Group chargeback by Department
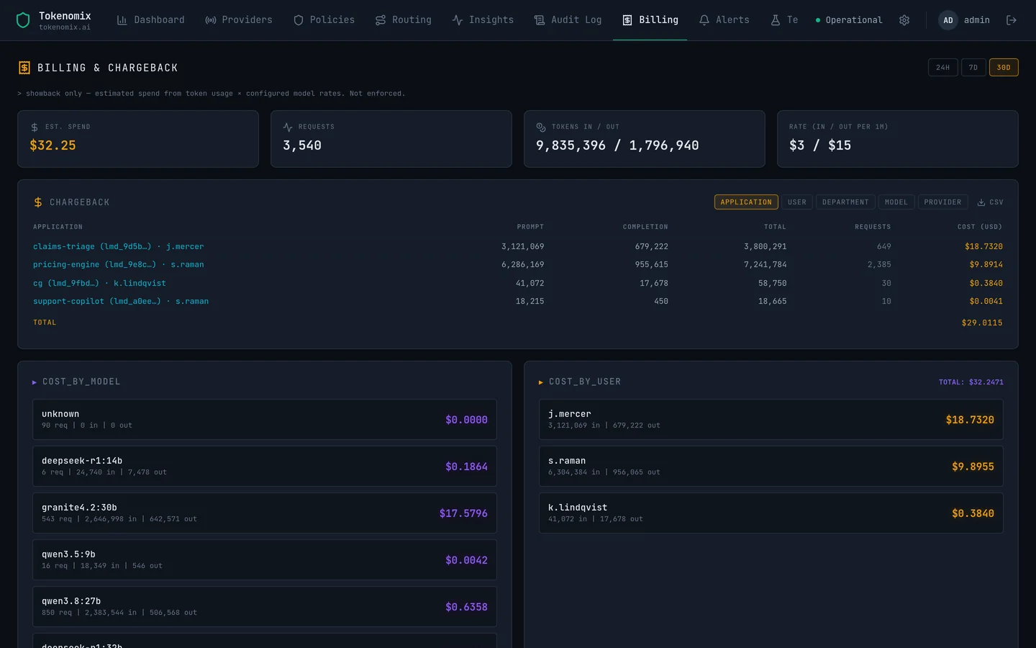1036x648 pixels. [845, 202]
